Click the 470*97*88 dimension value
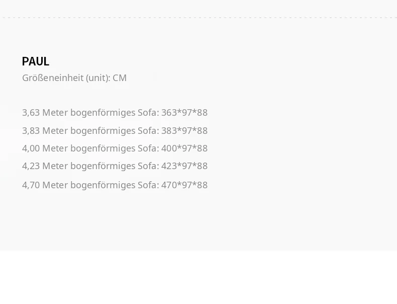 coord(184,185)
